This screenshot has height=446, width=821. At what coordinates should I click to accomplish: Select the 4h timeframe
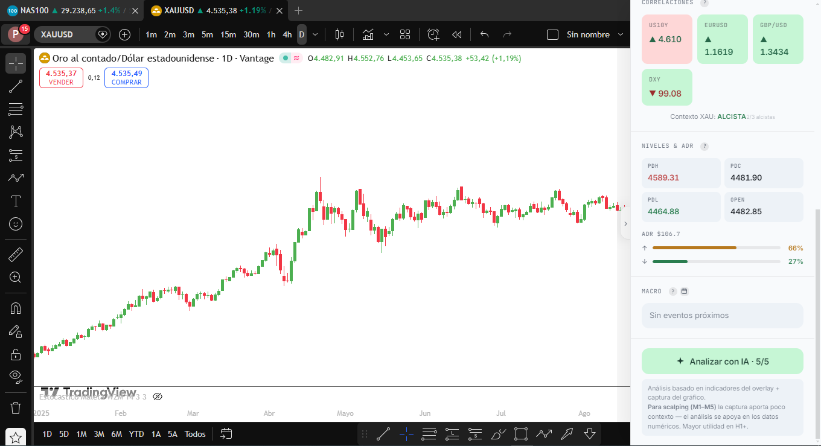click(x=287, y=34)
